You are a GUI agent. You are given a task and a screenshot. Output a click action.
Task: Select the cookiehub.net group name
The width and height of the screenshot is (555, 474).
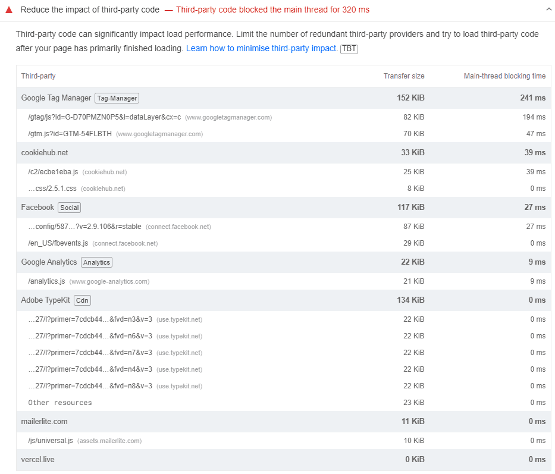coord(44,153)
